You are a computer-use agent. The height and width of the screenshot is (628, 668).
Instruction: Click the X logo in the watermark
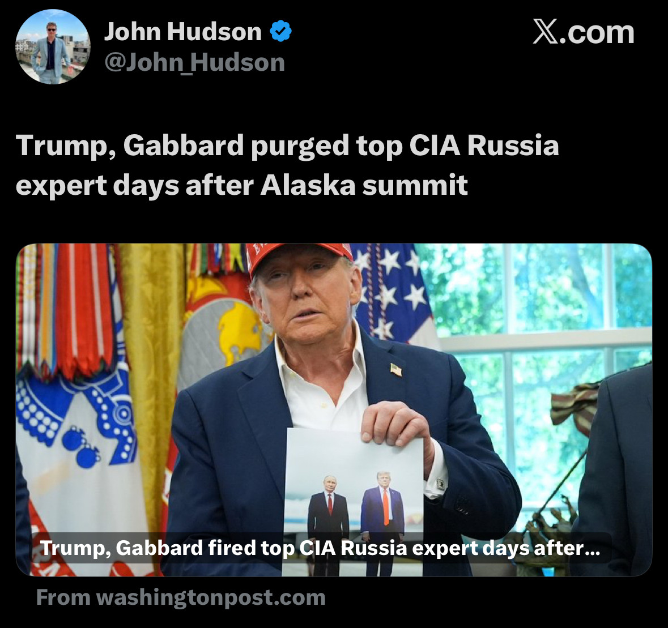(546, 32)
